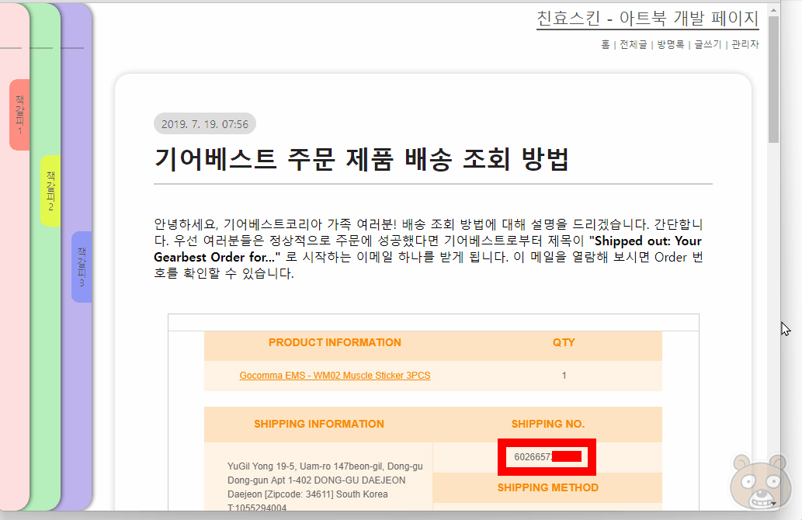
Task: Open the blue 책갈피 3 bookmark tab
Action: pos(82,267)
